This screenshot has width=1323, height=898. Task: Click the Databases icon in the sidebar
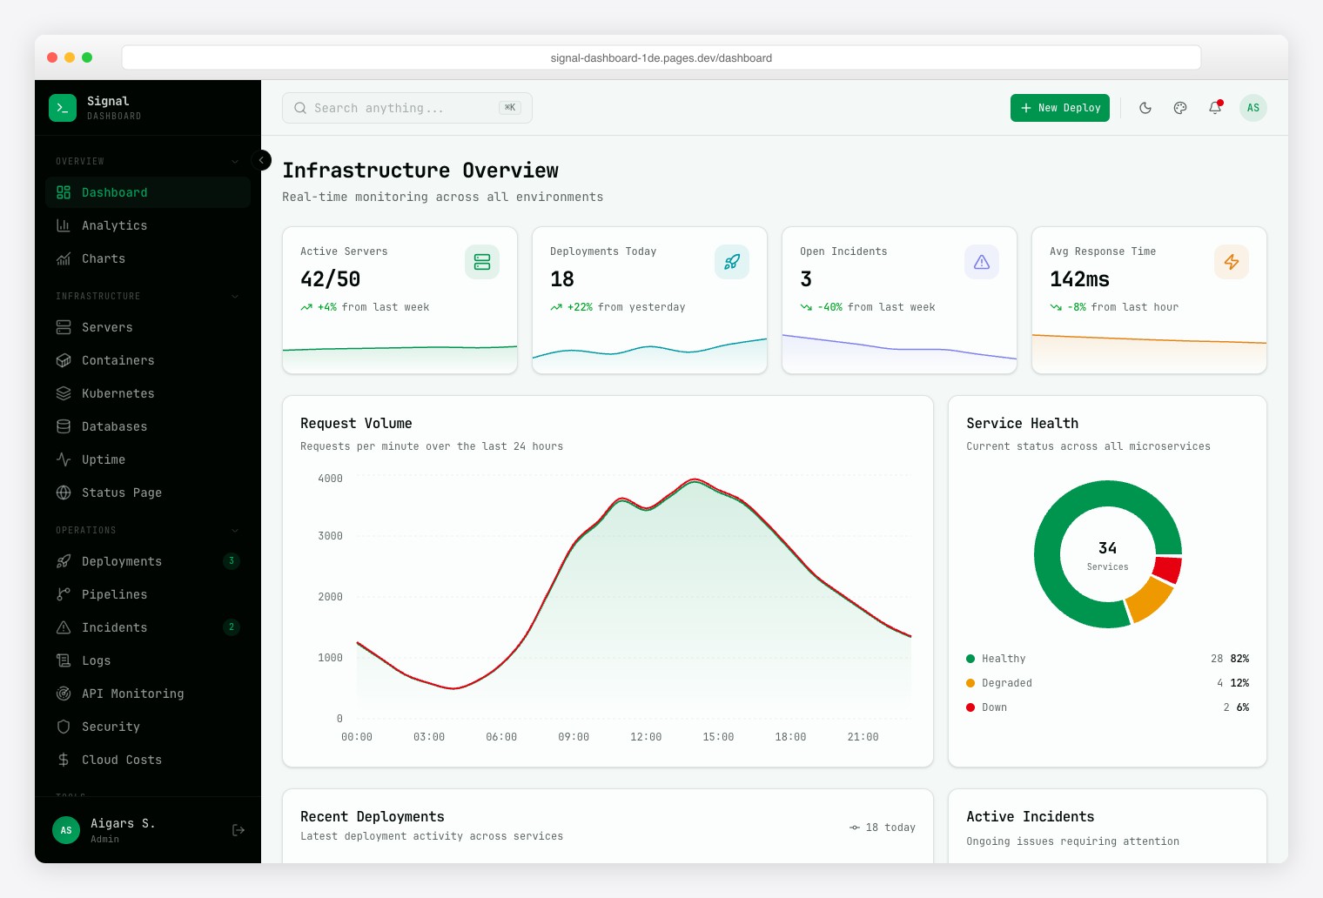click(64, 426)
